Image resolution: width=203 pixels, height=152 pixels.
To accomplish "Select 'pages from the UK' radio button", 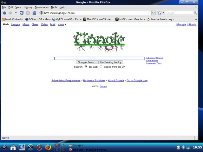I will [101, 66].
